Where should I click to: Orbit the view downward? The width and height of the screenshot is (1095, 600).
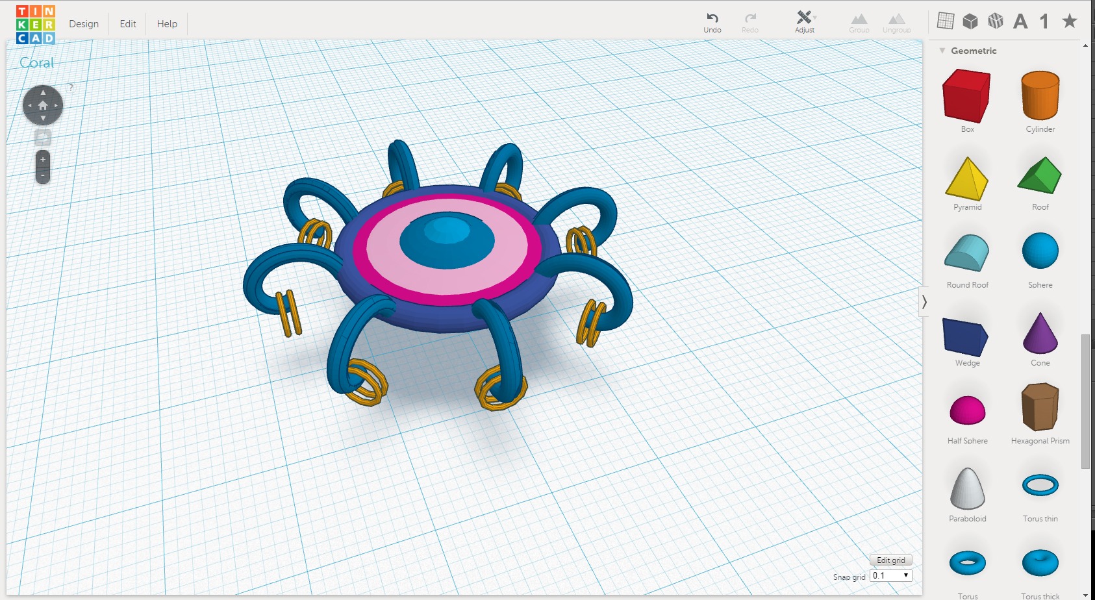[43, 118]
